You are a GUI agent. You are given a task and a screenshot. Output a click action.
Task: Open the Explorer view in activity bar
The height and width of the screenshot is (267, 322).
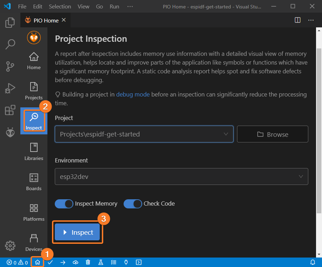(10, 22)
